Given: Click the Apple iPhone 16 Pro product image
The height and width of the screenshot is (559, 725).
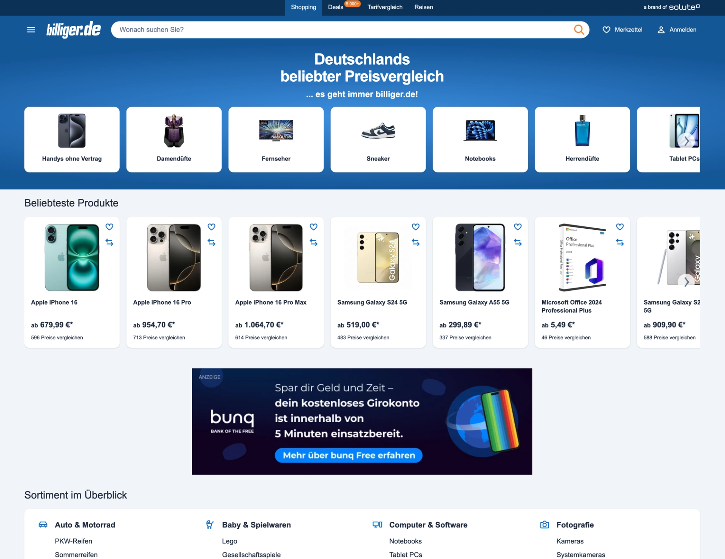Looking at the screenshot, I should [174, 257].
